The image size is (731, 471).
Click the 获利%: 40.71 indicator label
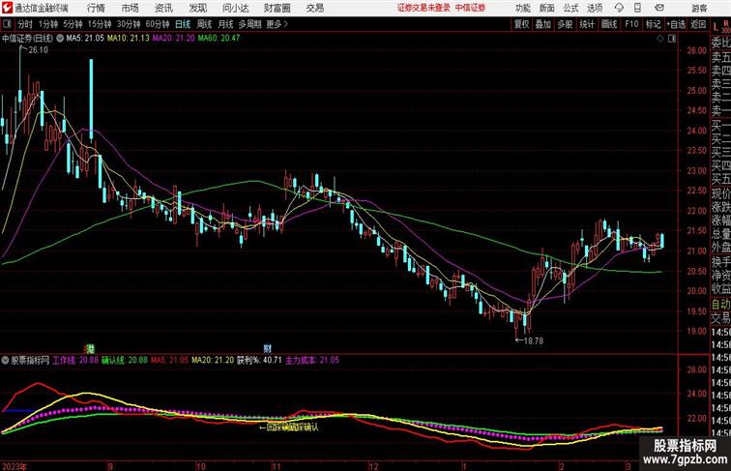259,360
